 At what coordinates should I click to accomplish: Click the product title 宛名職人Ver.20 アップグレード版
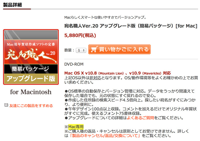coord(131,26)
